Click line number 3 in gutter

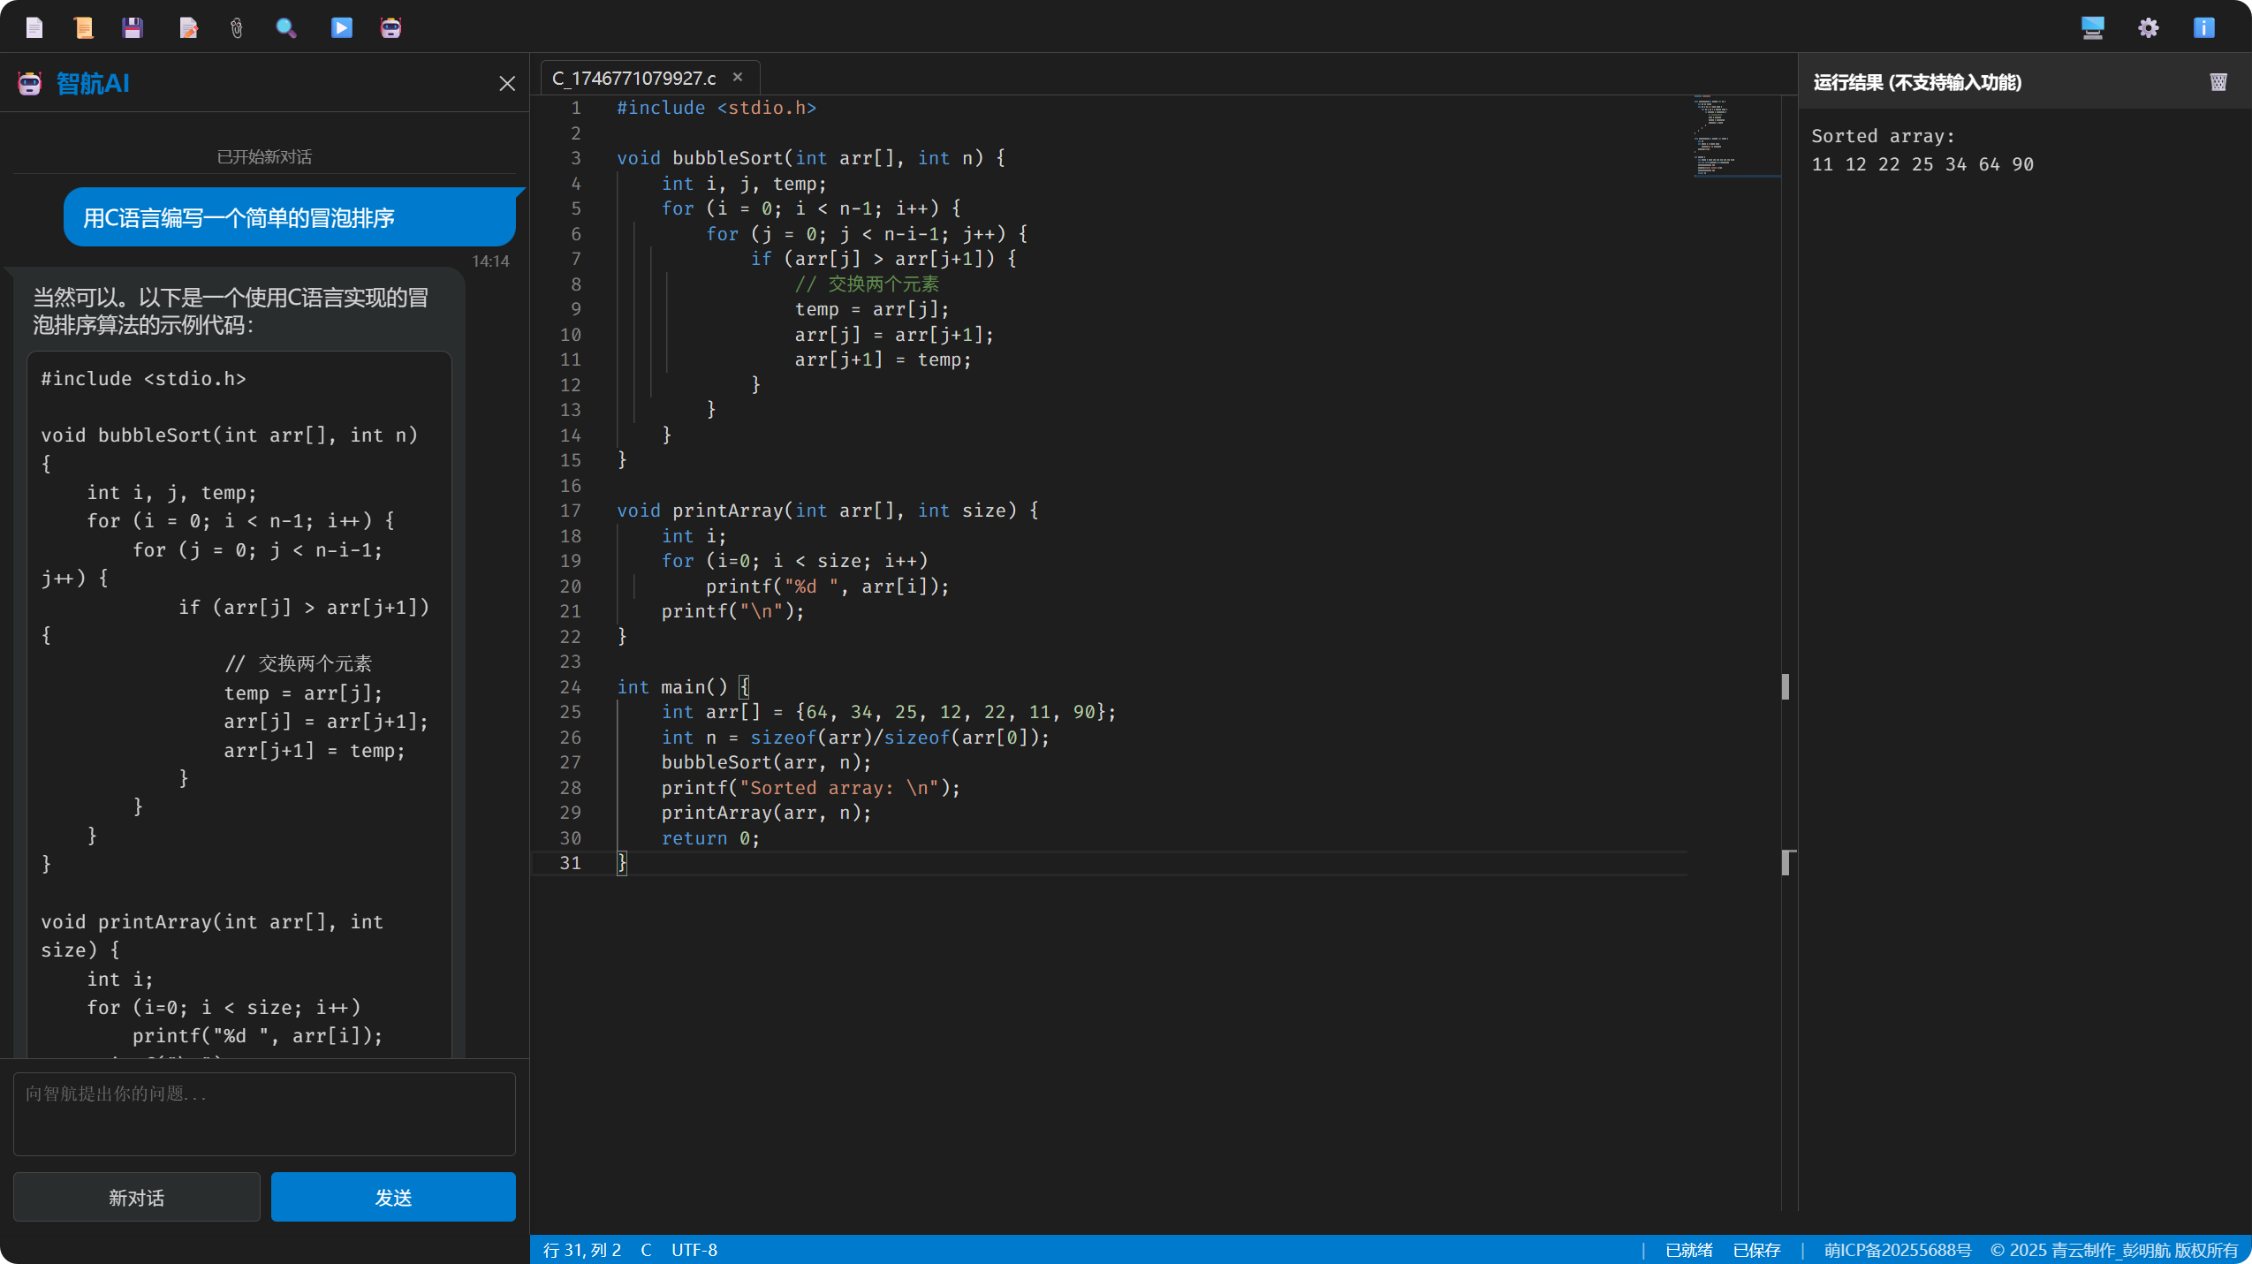click(x=575, y=157)
